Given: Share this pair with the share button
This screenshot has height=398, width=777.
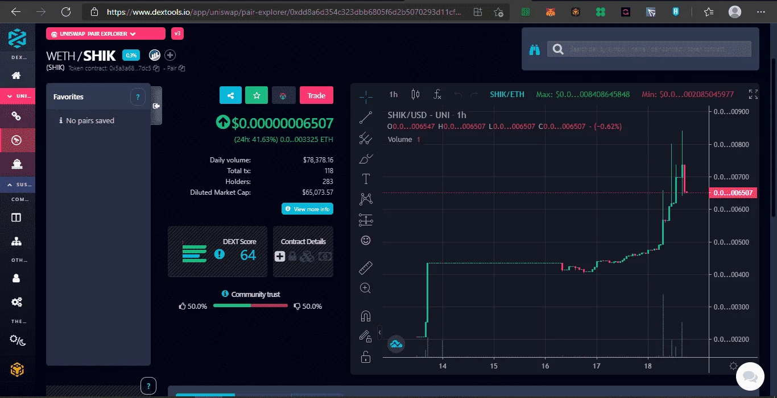Looking at the screenshot, I should 230,95.
